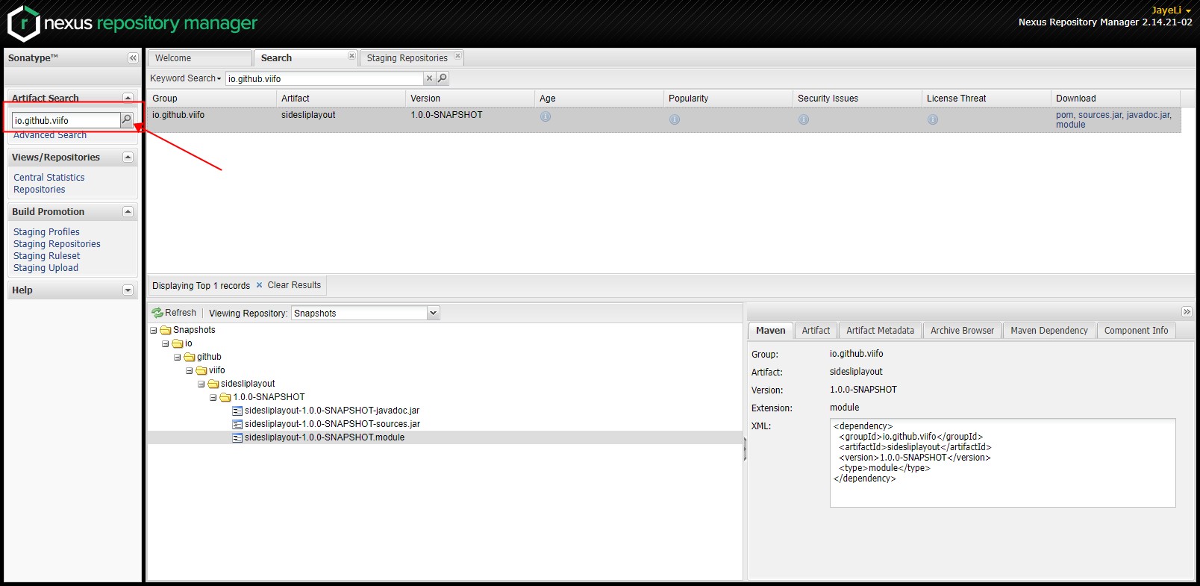
Task: Click the Age info icon
Action: [546, 116]
